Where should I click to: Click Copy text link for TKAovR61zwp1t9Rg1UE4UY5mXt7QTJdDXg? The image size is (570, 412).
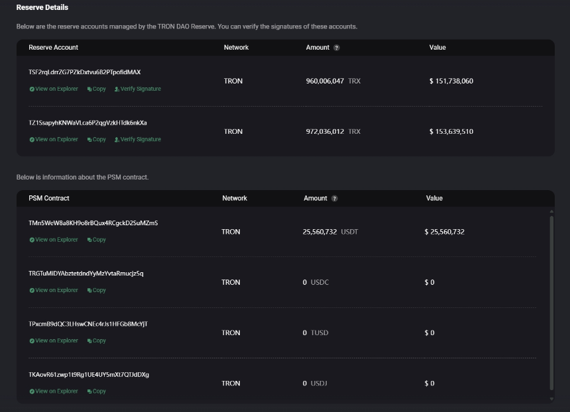99,391
